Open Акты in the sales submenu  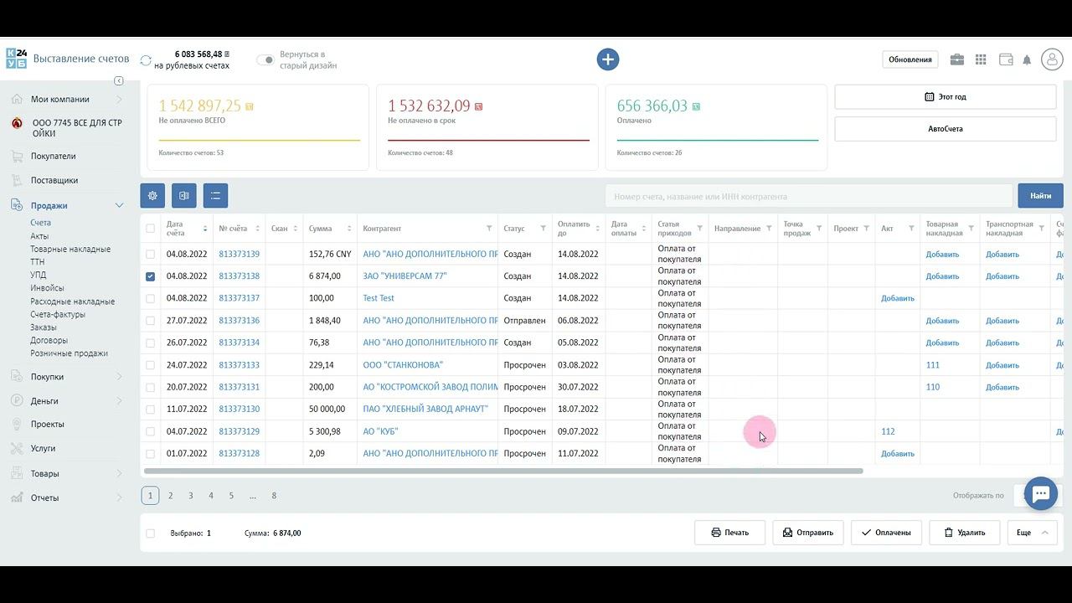[39, 236]
